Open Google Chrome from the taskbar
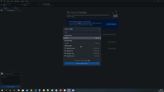 point(31,90)
